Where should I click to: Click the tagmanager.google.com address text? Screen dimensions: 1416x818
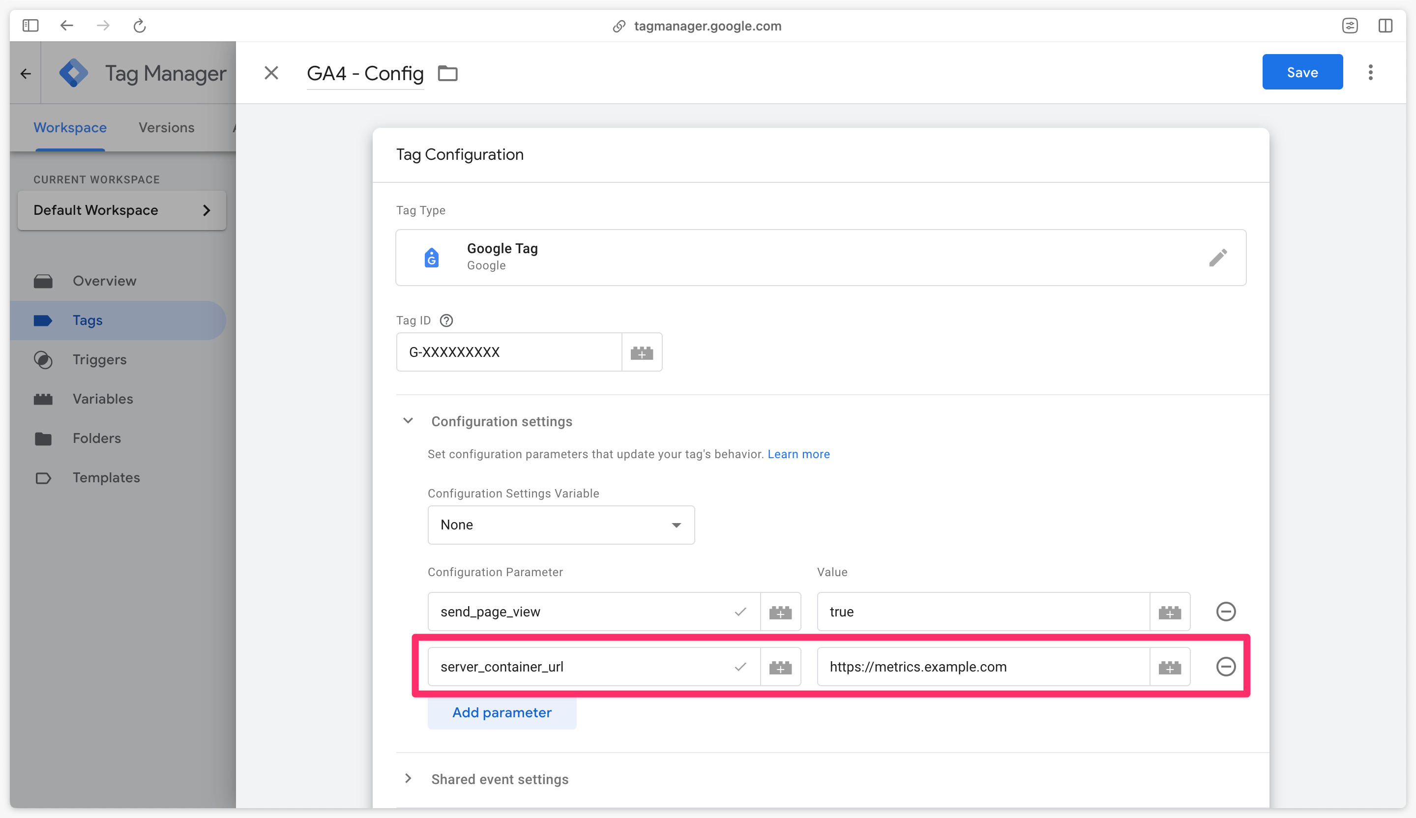pos(708,26)
